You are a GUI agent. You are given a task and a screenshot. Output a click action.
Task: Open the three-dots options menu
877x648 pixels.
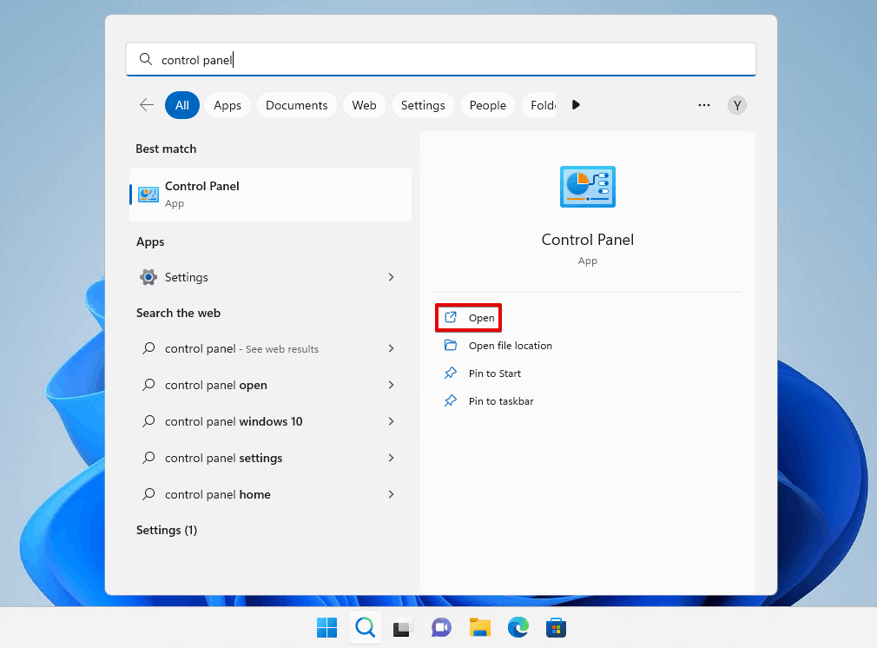[703, 104]
